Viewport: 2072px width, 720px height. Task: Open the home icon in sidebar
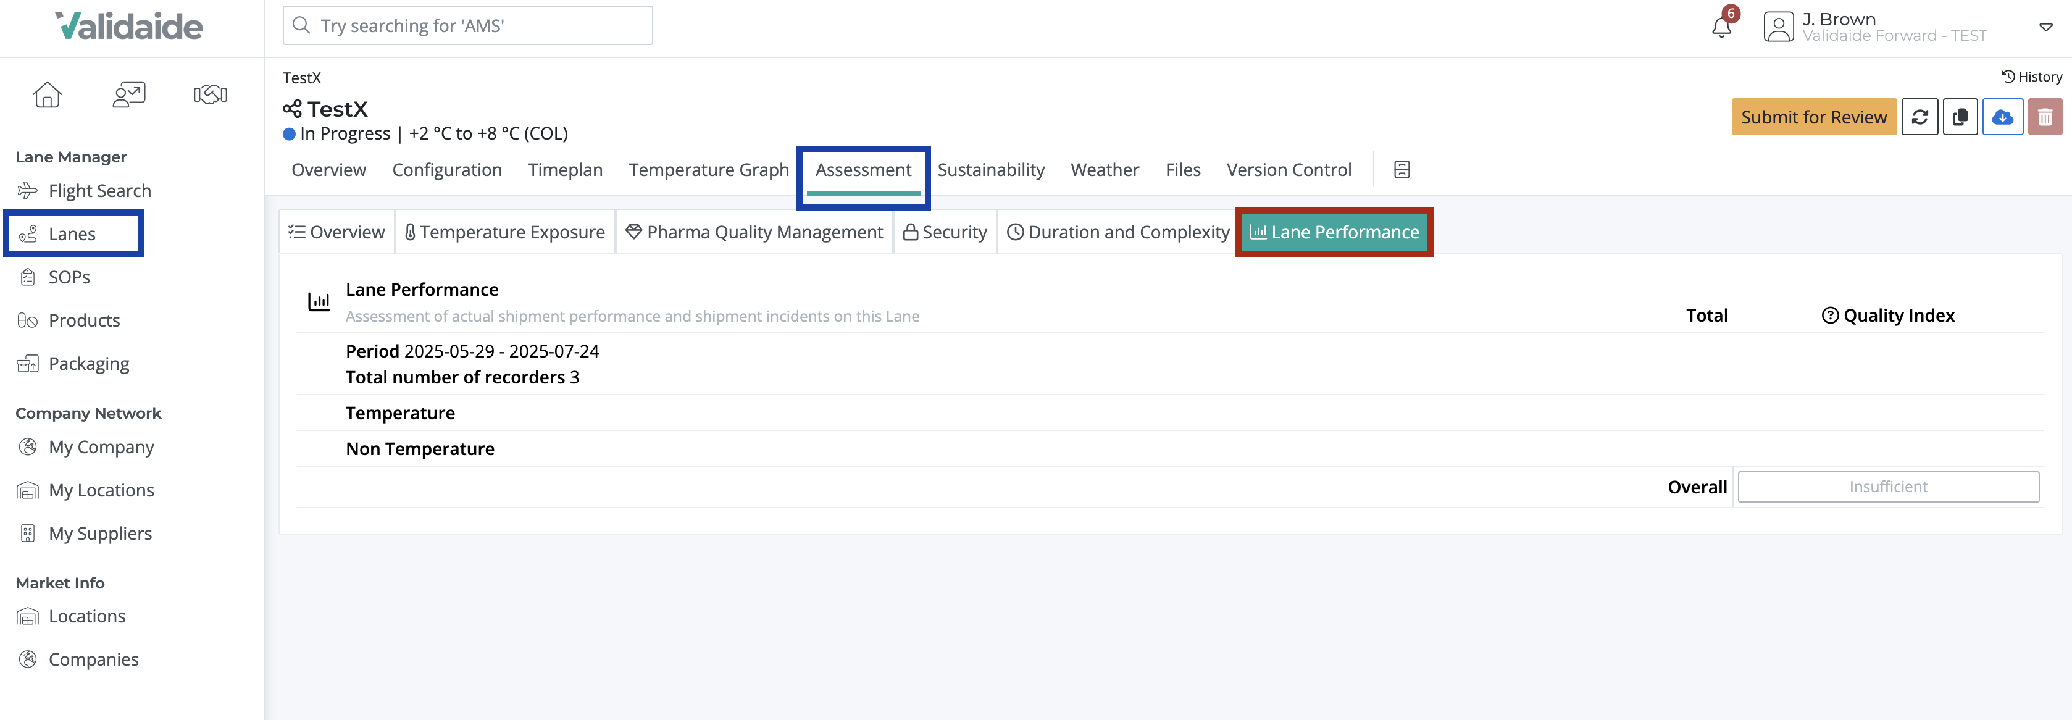pyautogui.click(x=48, y=95)
